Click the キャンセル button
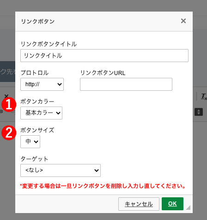This screenshot has width=207, height=220. click(139, 204)
